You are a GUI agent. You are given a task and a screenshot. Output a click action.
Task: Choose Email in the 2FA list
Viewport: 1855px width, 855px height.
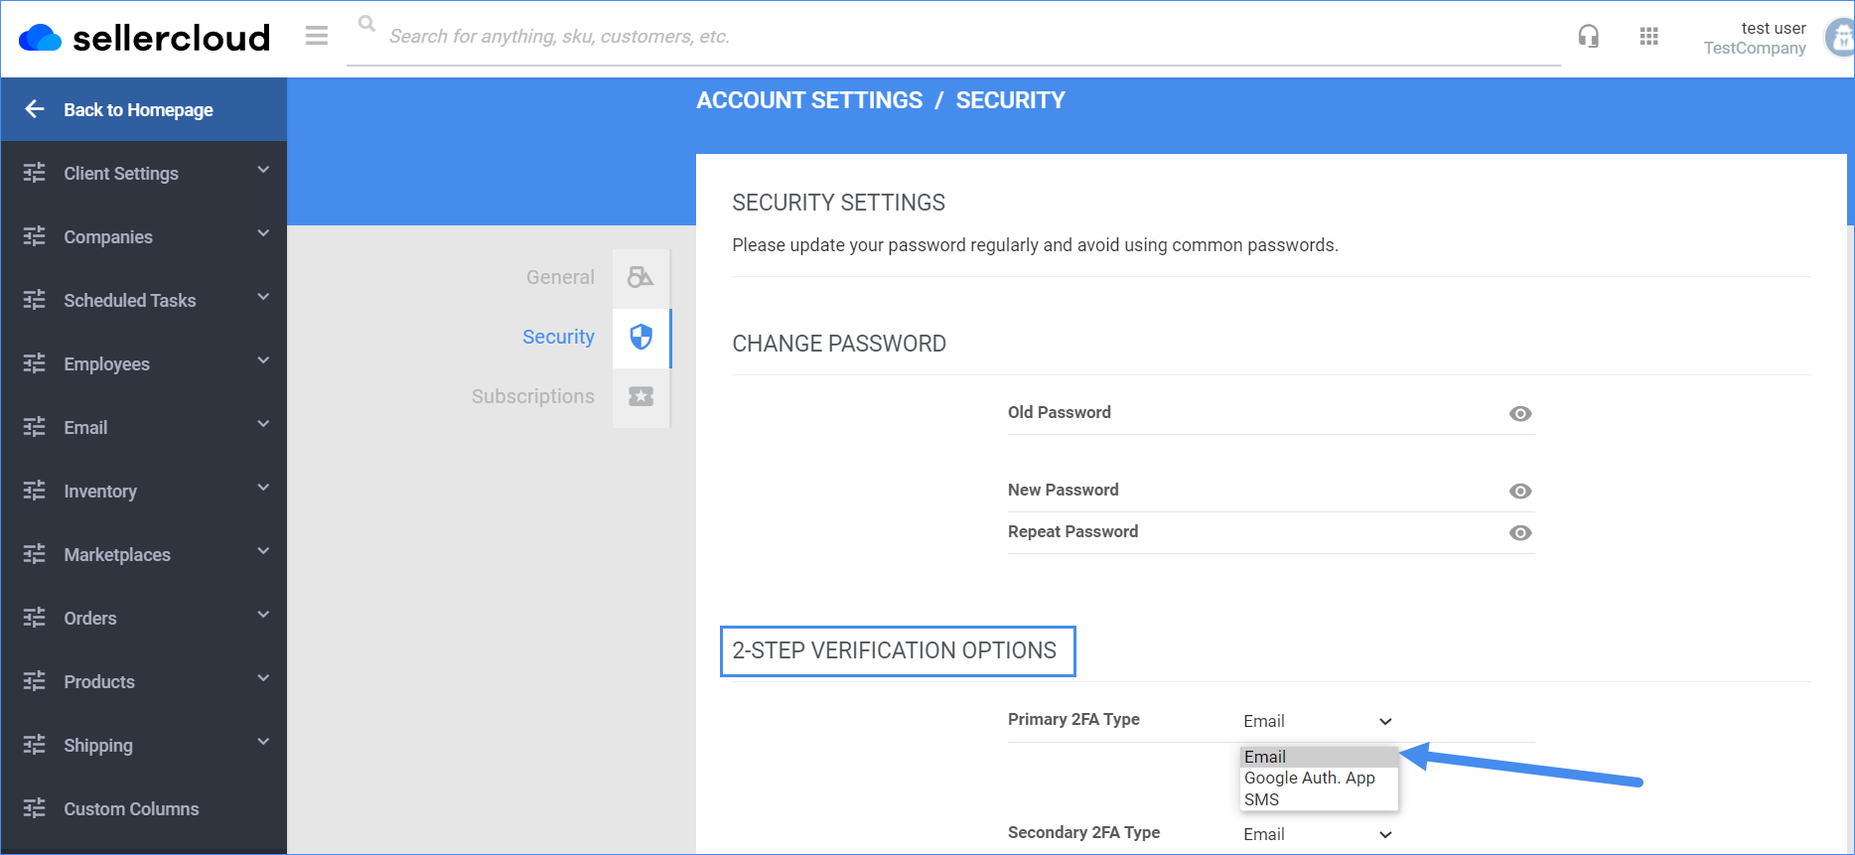point(1319,757)
